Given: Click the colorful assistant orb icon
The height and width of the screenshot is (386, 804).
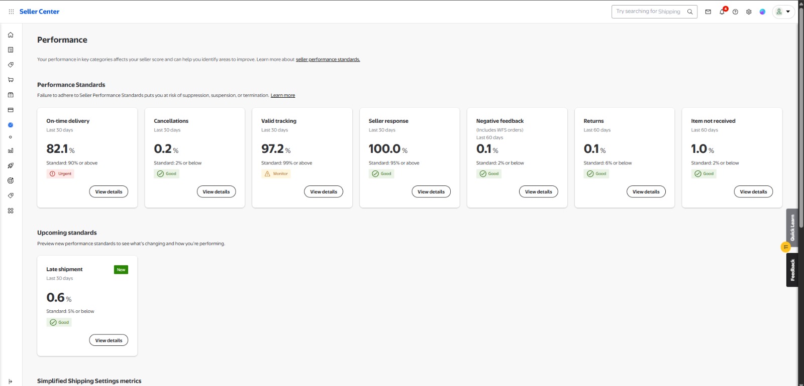Looking at the screenshot, I should pyautogui.click(x=762, y=12).
